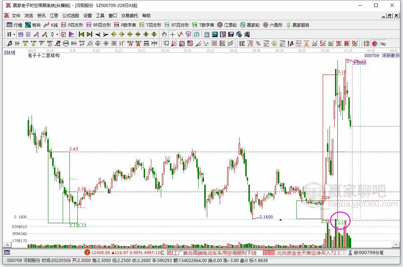Open the 9T四方形 tool
The width and height of the screenshot is (403, 267).
point(177,25)
